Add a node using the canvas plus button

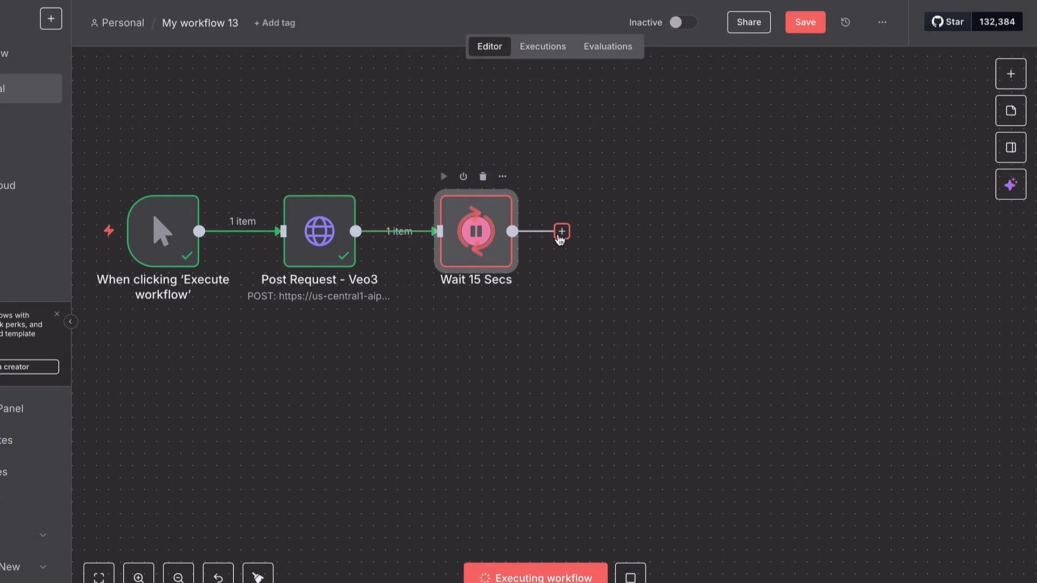tap(1011, 74)
